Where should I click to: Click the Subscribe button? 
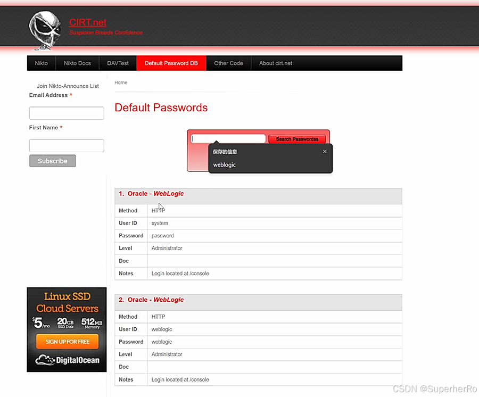point(53,161)
